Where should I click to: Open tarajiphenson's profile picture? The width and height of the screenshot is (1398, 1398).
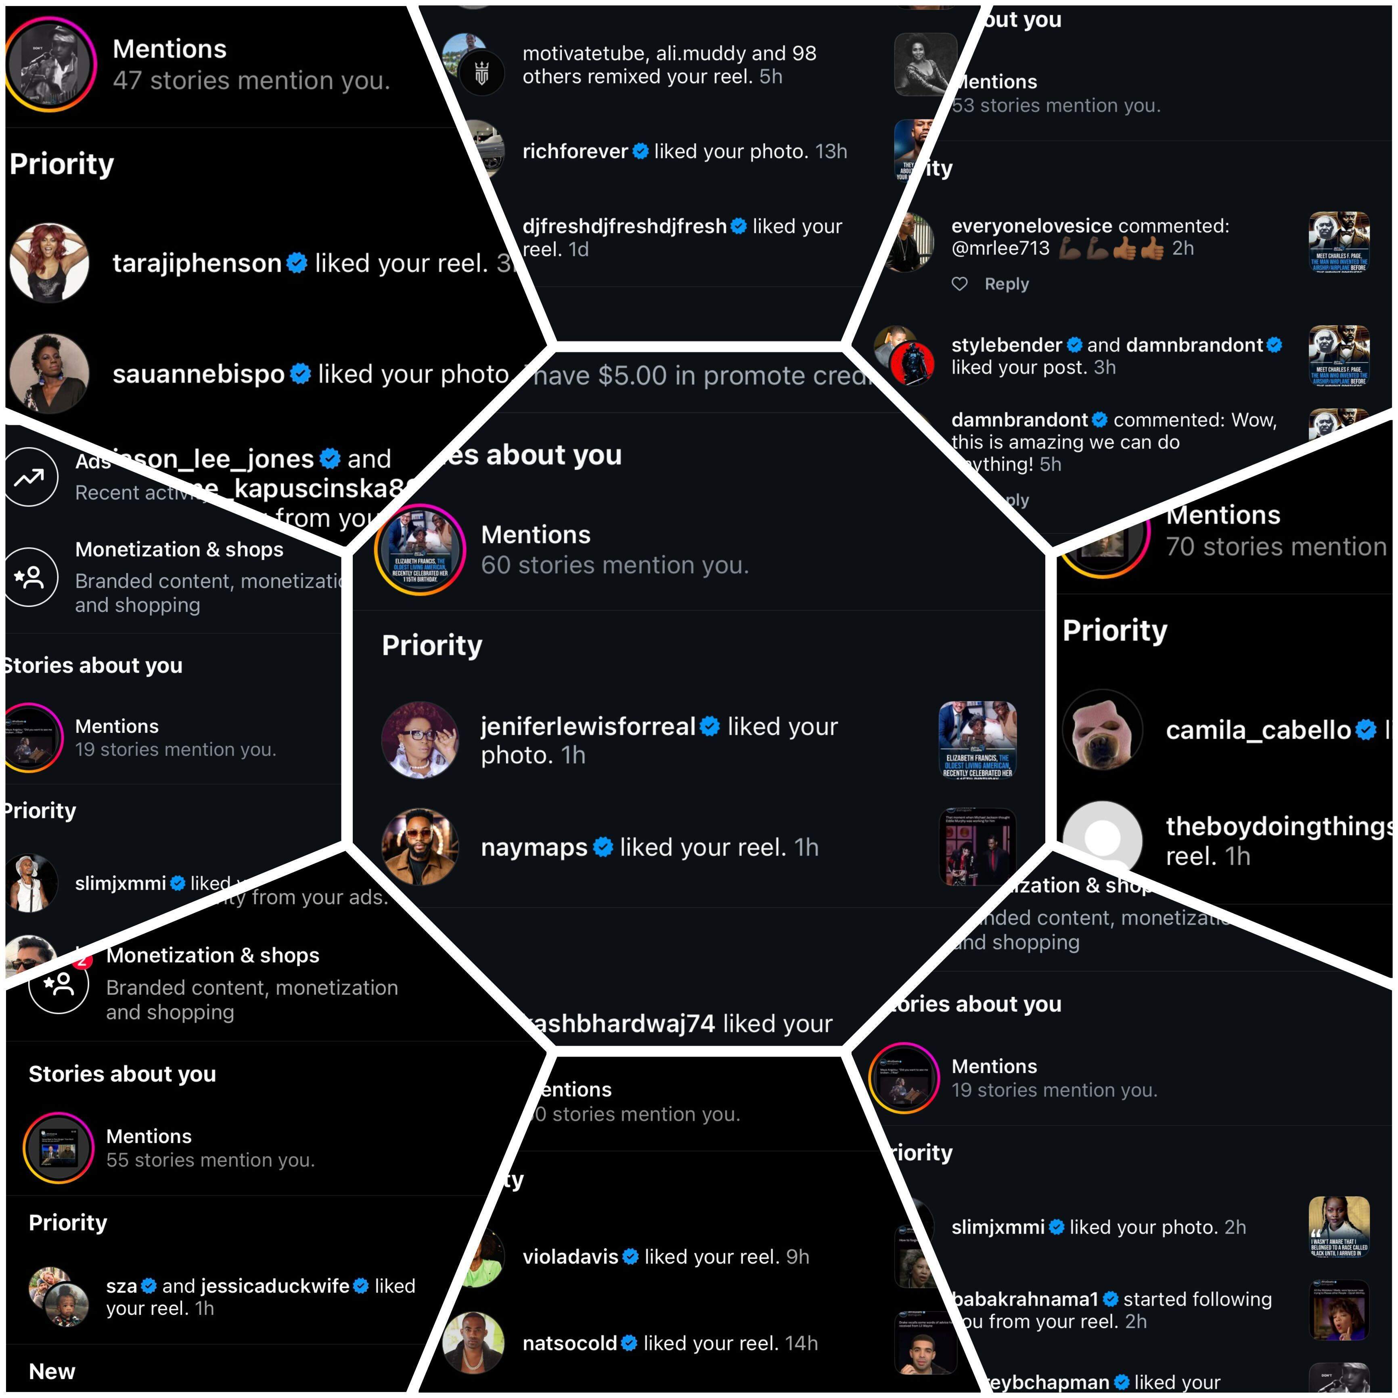tap(49, 263)
